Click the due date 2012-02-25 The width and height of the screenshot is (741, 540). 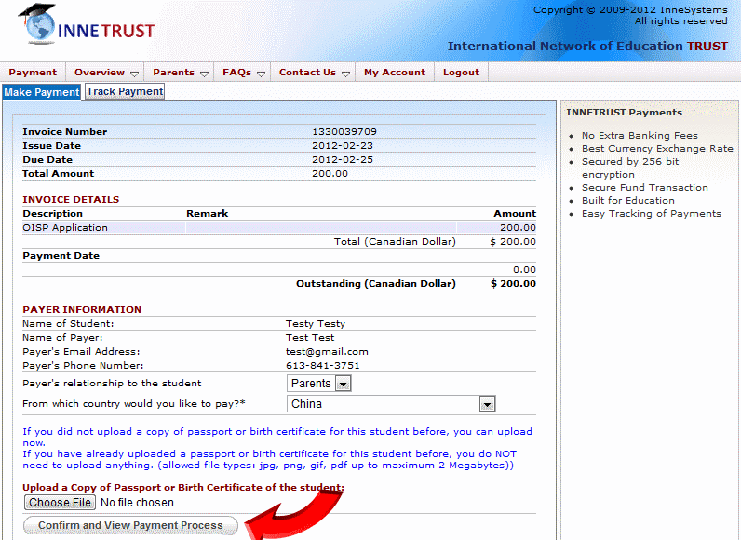click(x=343, y=160)
